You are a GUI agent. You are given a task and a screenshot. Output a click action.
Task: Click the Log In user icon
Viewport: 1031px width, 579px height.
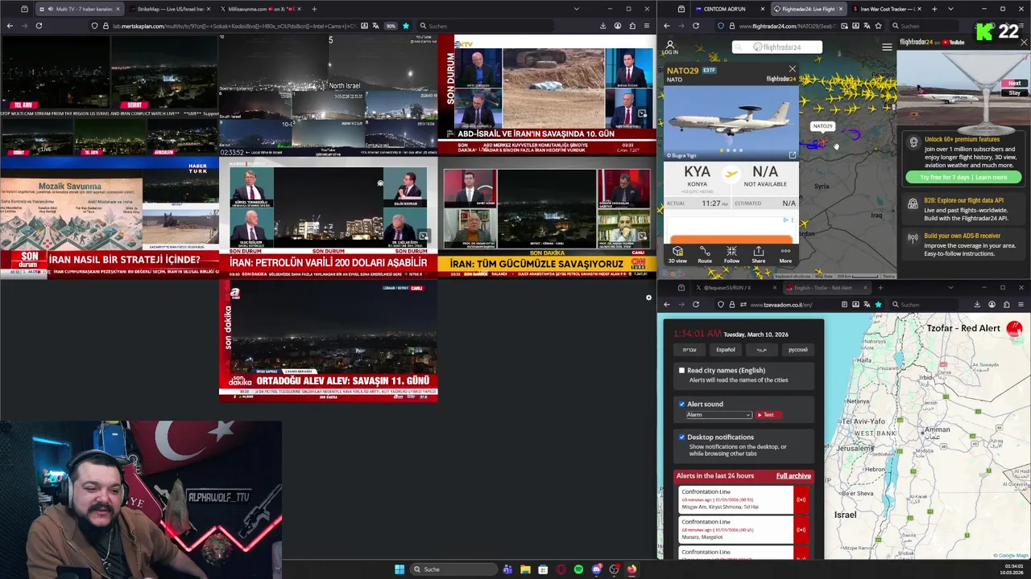[669, 47]
